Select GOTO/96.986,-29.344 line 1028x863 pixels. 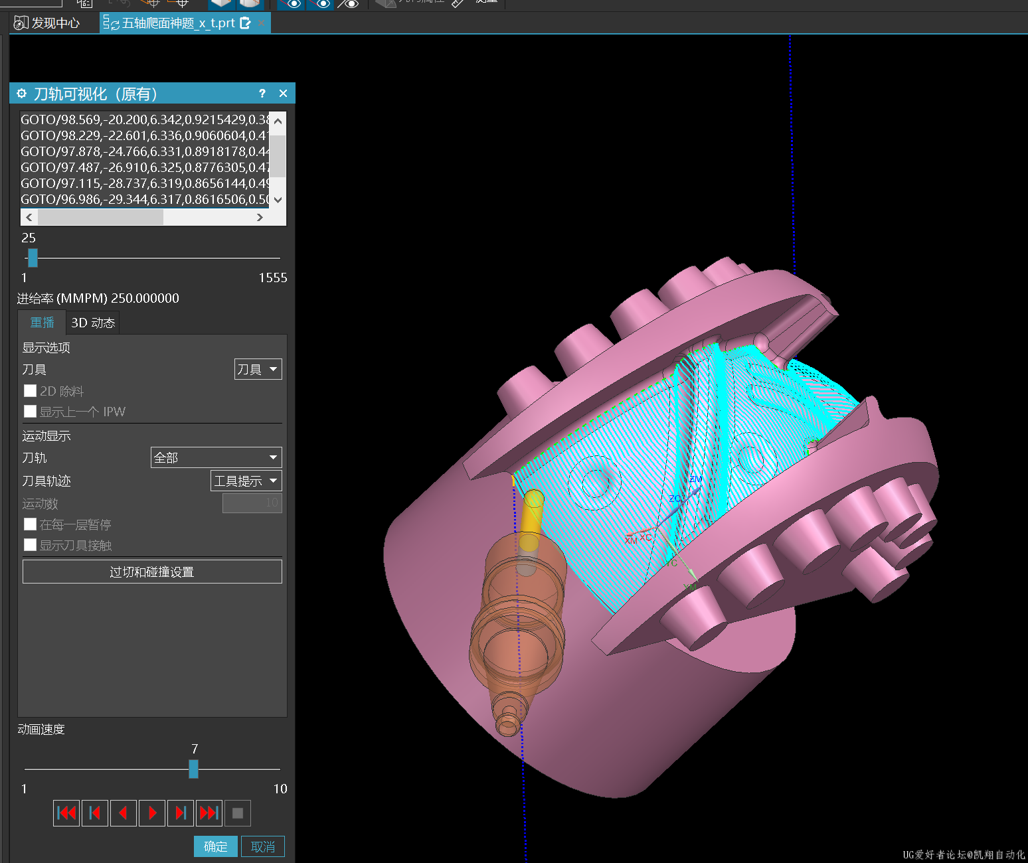click(x=145, y=199)
